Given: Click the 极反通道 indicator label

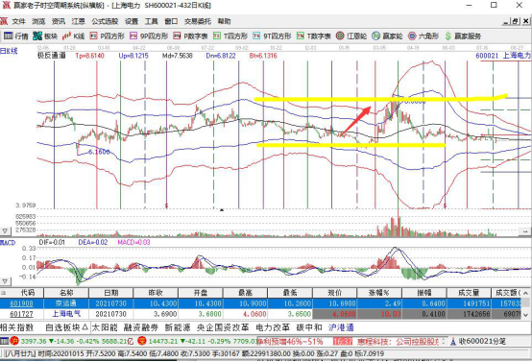Looking at the screenshot, I should point(52,56).
